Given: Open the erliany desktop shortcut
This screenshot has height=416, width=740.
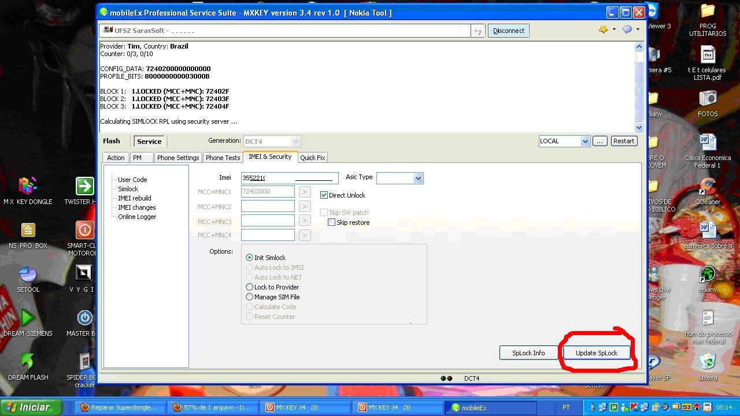Looking at the screenshot, I should pos(708,280).
